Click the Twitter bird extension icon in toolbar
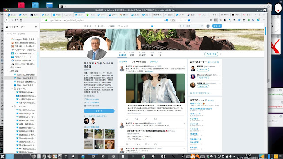The height and width of the screenshot is (159, 283). pos(239,20)
